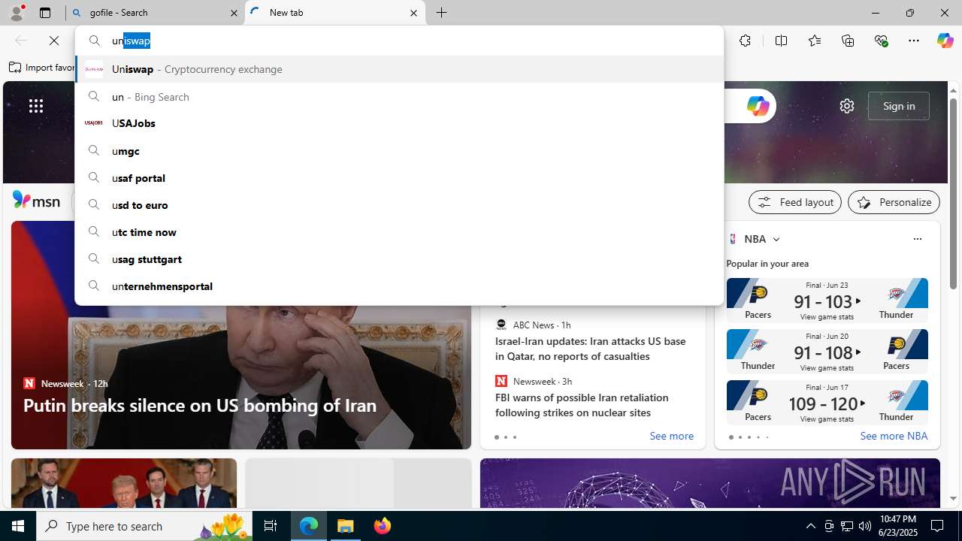The height and width of the screenshot is (541, 962).
Task: Show hidden system tray icons
Action: click(810, 526)
